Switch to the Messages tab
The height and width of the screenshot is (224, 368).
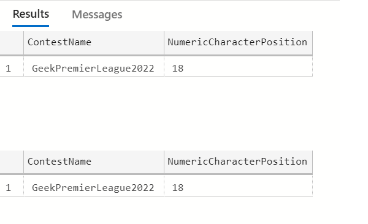coord(97,15)
